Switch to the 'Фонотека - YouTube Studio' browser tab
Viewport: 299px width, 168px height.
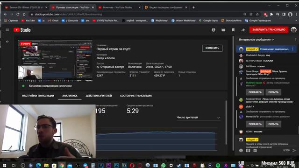(x=119, y=7)
